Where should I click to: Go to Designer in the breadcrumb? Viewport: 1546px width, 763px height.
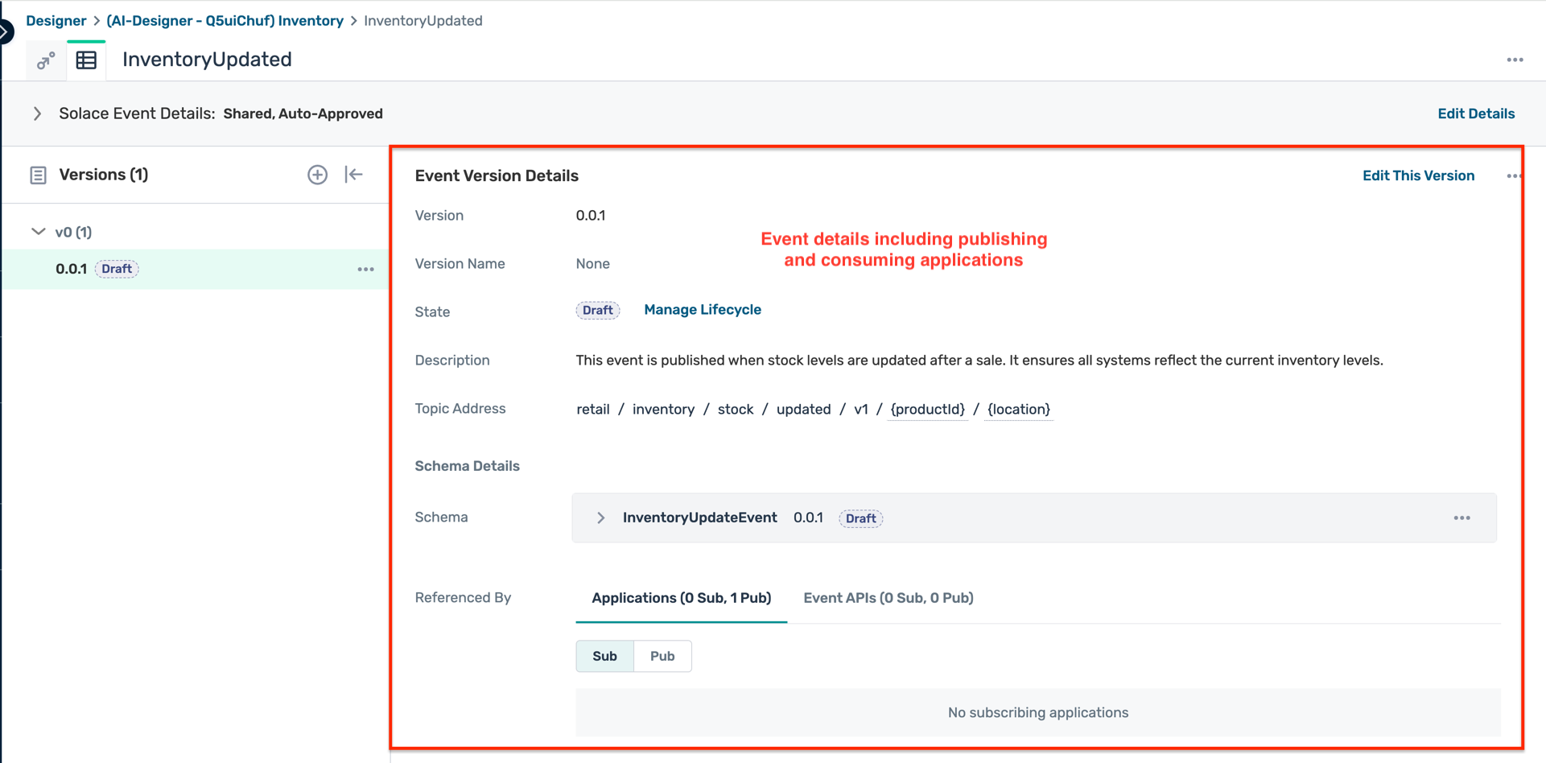pos(56,21)
